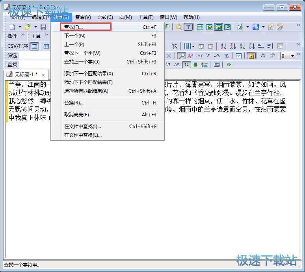Click the green globe icon in find toolbar
Image resolution: width=305 pixels, height=272 pixels.
[195, 65]
